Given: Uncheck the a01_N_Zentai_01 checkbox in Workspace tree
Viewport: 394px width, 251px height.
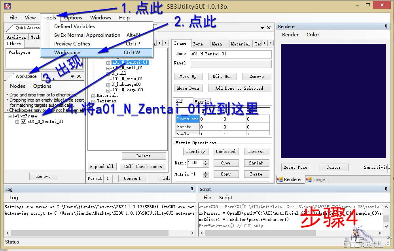Looking at the screenshot, I should click(x=24, y=121).
